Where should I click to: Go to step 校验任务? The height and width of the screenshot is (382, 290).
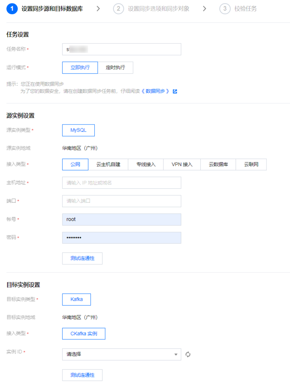[x=245, y=9]
